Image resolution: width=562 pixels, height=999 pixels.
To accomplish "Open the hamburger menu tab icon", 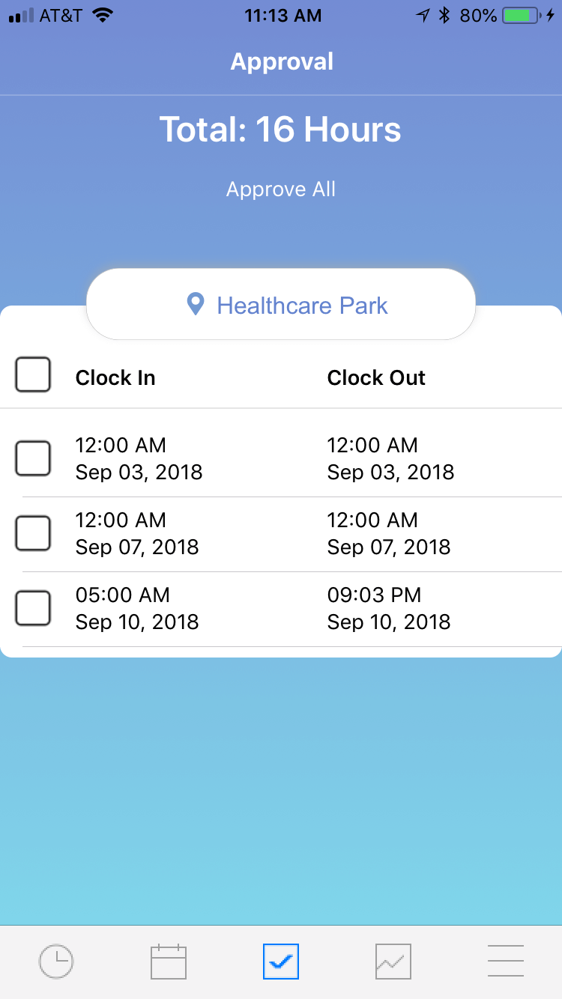I will (x=506, y=961).
